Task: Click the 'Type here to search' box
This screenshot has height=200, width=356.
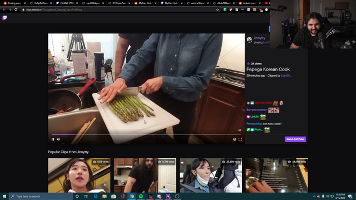Action: click(41, 196)
